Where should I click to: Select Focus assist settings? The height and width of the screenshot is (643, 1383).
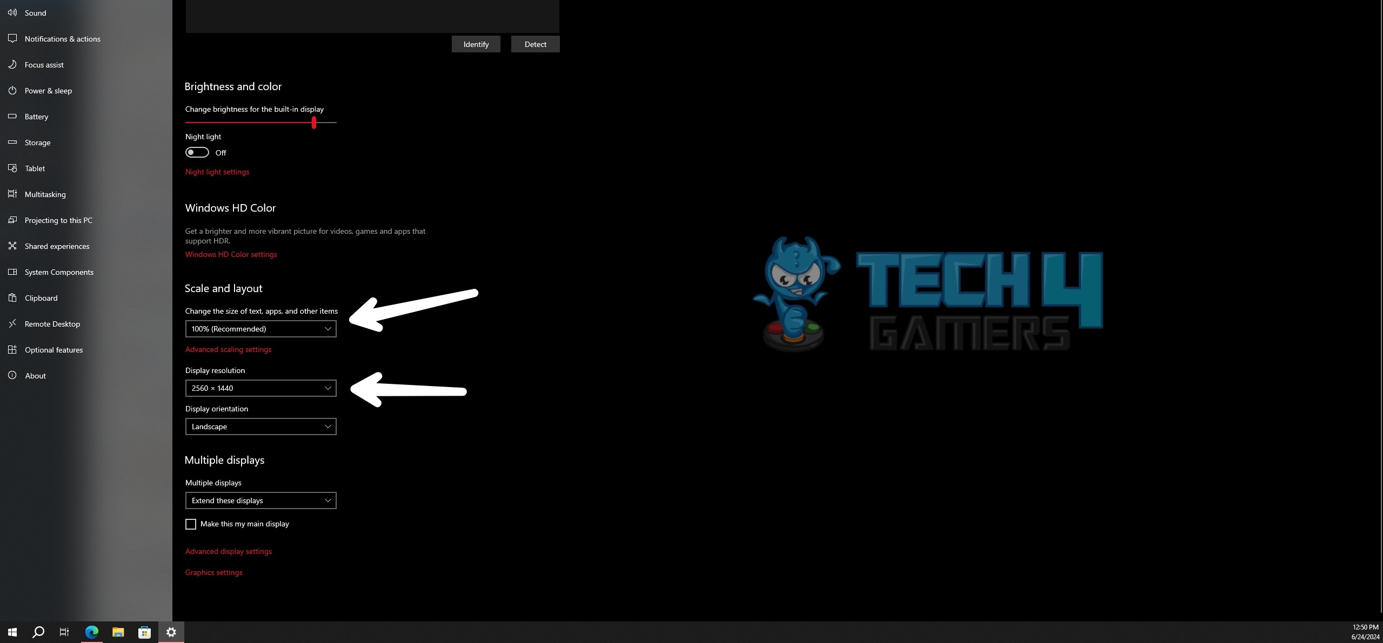point(44,64)
